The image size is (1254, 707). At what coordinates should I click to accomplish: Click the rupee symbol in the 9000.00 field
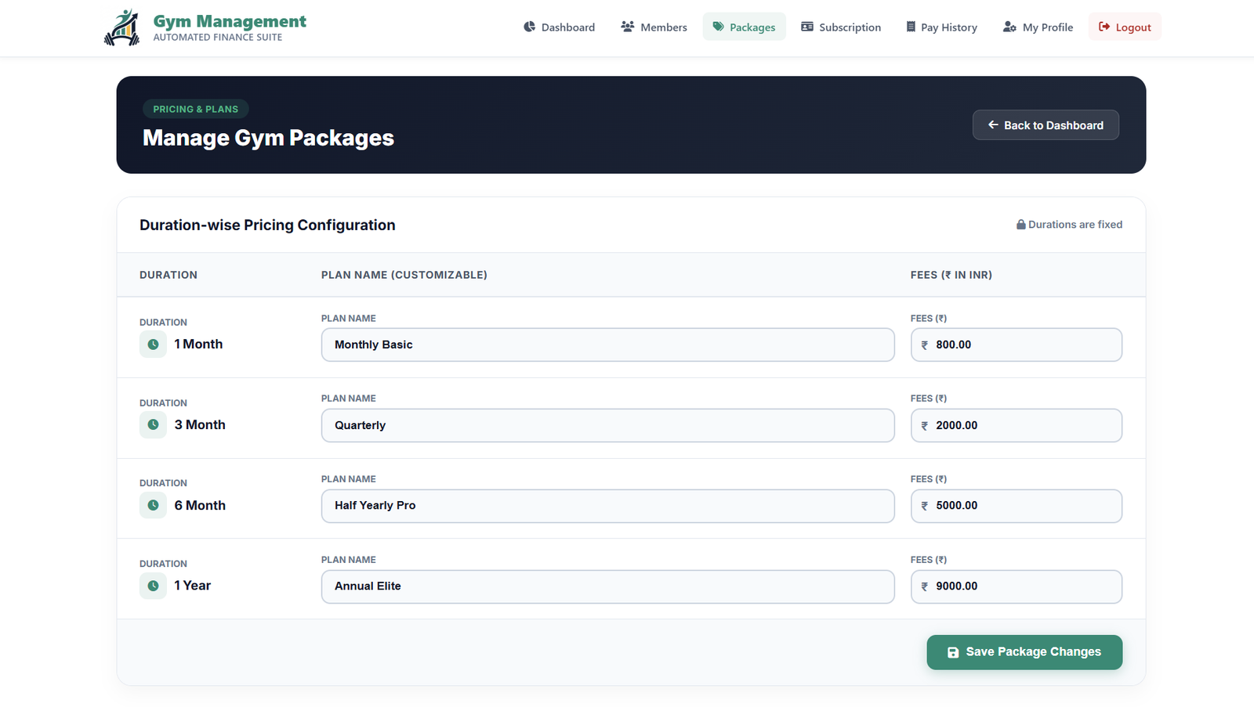pos(925,586)
